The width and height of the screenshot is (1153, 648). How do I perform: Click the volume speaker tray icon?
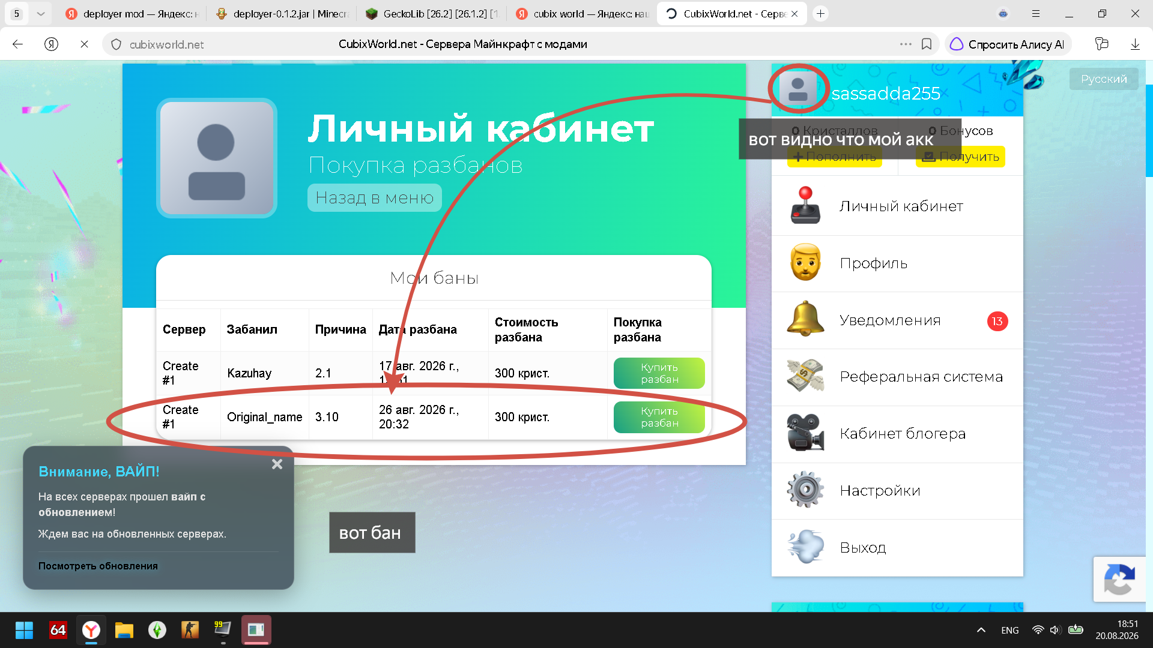(1055, 630)
